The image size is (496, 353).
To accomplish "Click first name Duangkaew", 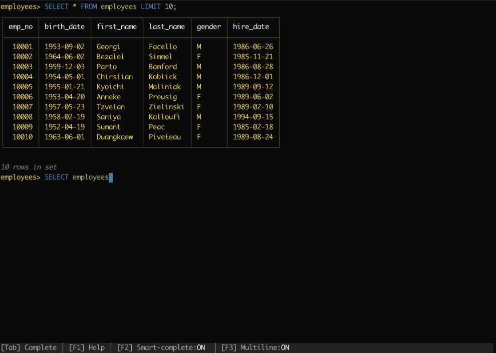I will [x=115, y=137].
